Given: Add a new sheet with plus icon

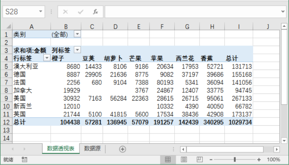Looking at the screenshot, I should pos(122,149).
